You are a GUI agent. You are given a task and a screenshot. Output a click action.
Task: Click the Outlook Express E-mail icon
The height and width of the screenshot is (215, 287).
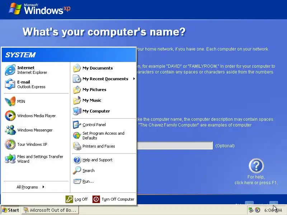(x=10, y=84)
